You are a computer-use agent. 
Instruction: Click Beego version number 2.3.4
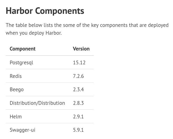point(78,90)
